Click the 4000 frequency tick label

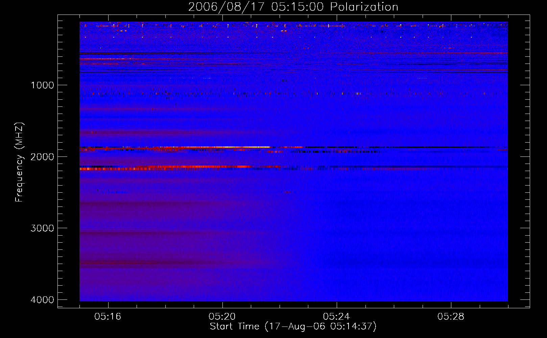[42, 300]
